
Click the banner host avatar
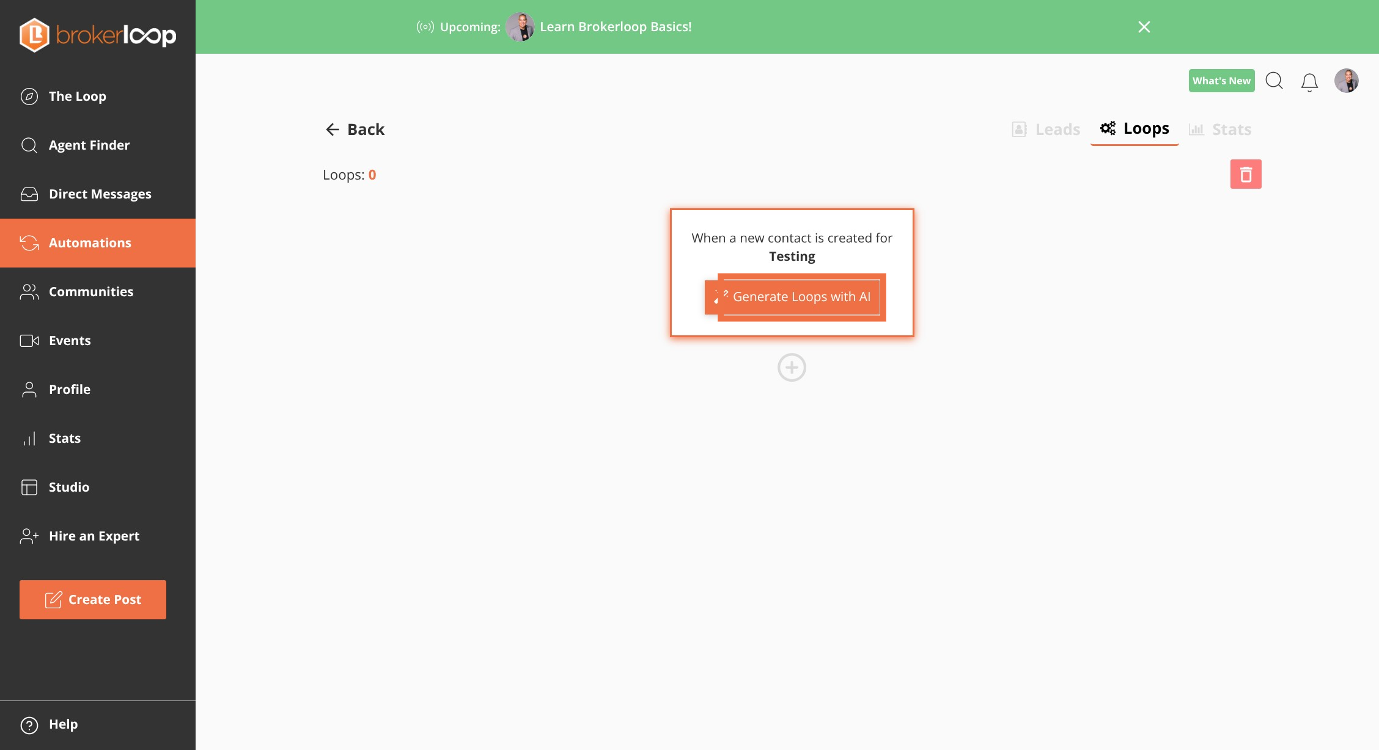(x=520, y=27)
